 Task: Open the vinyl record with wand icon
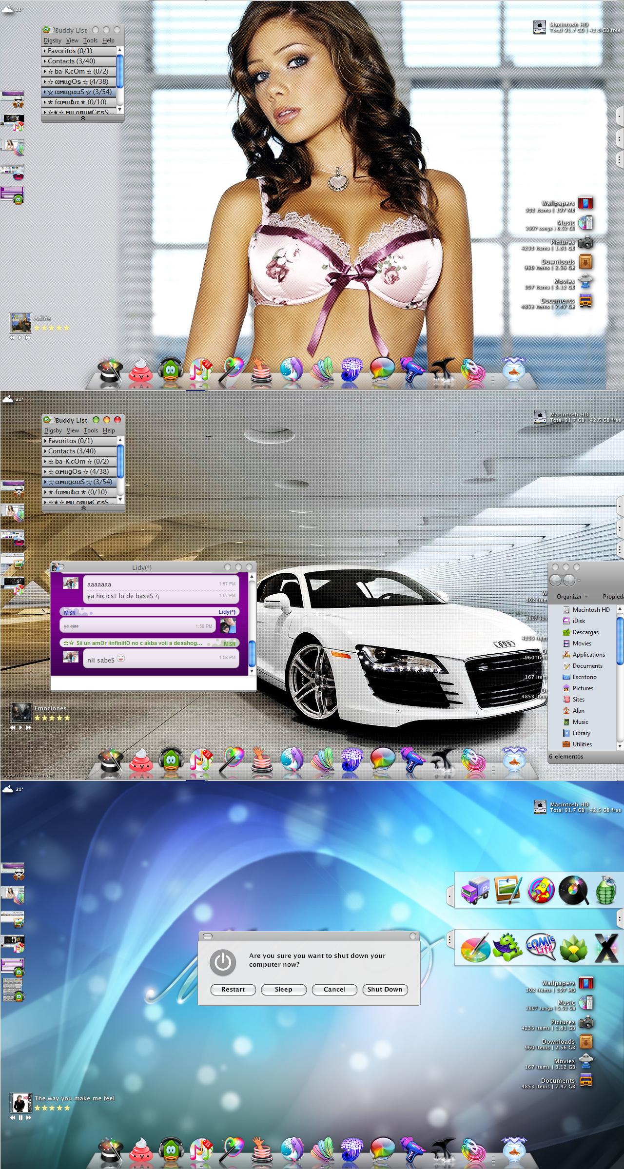[573, 890]
